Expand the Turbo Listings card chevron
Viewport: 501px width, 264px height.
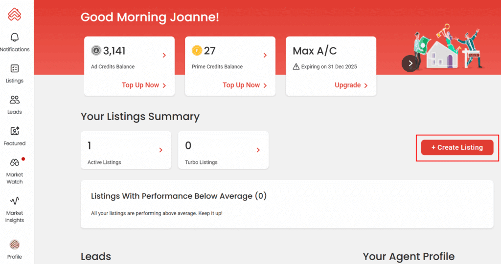pos(258,150)
